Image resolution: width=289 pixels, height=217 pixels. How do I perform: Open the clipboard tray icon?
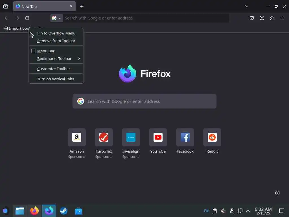pyautogui.click(x=215, y=211)
